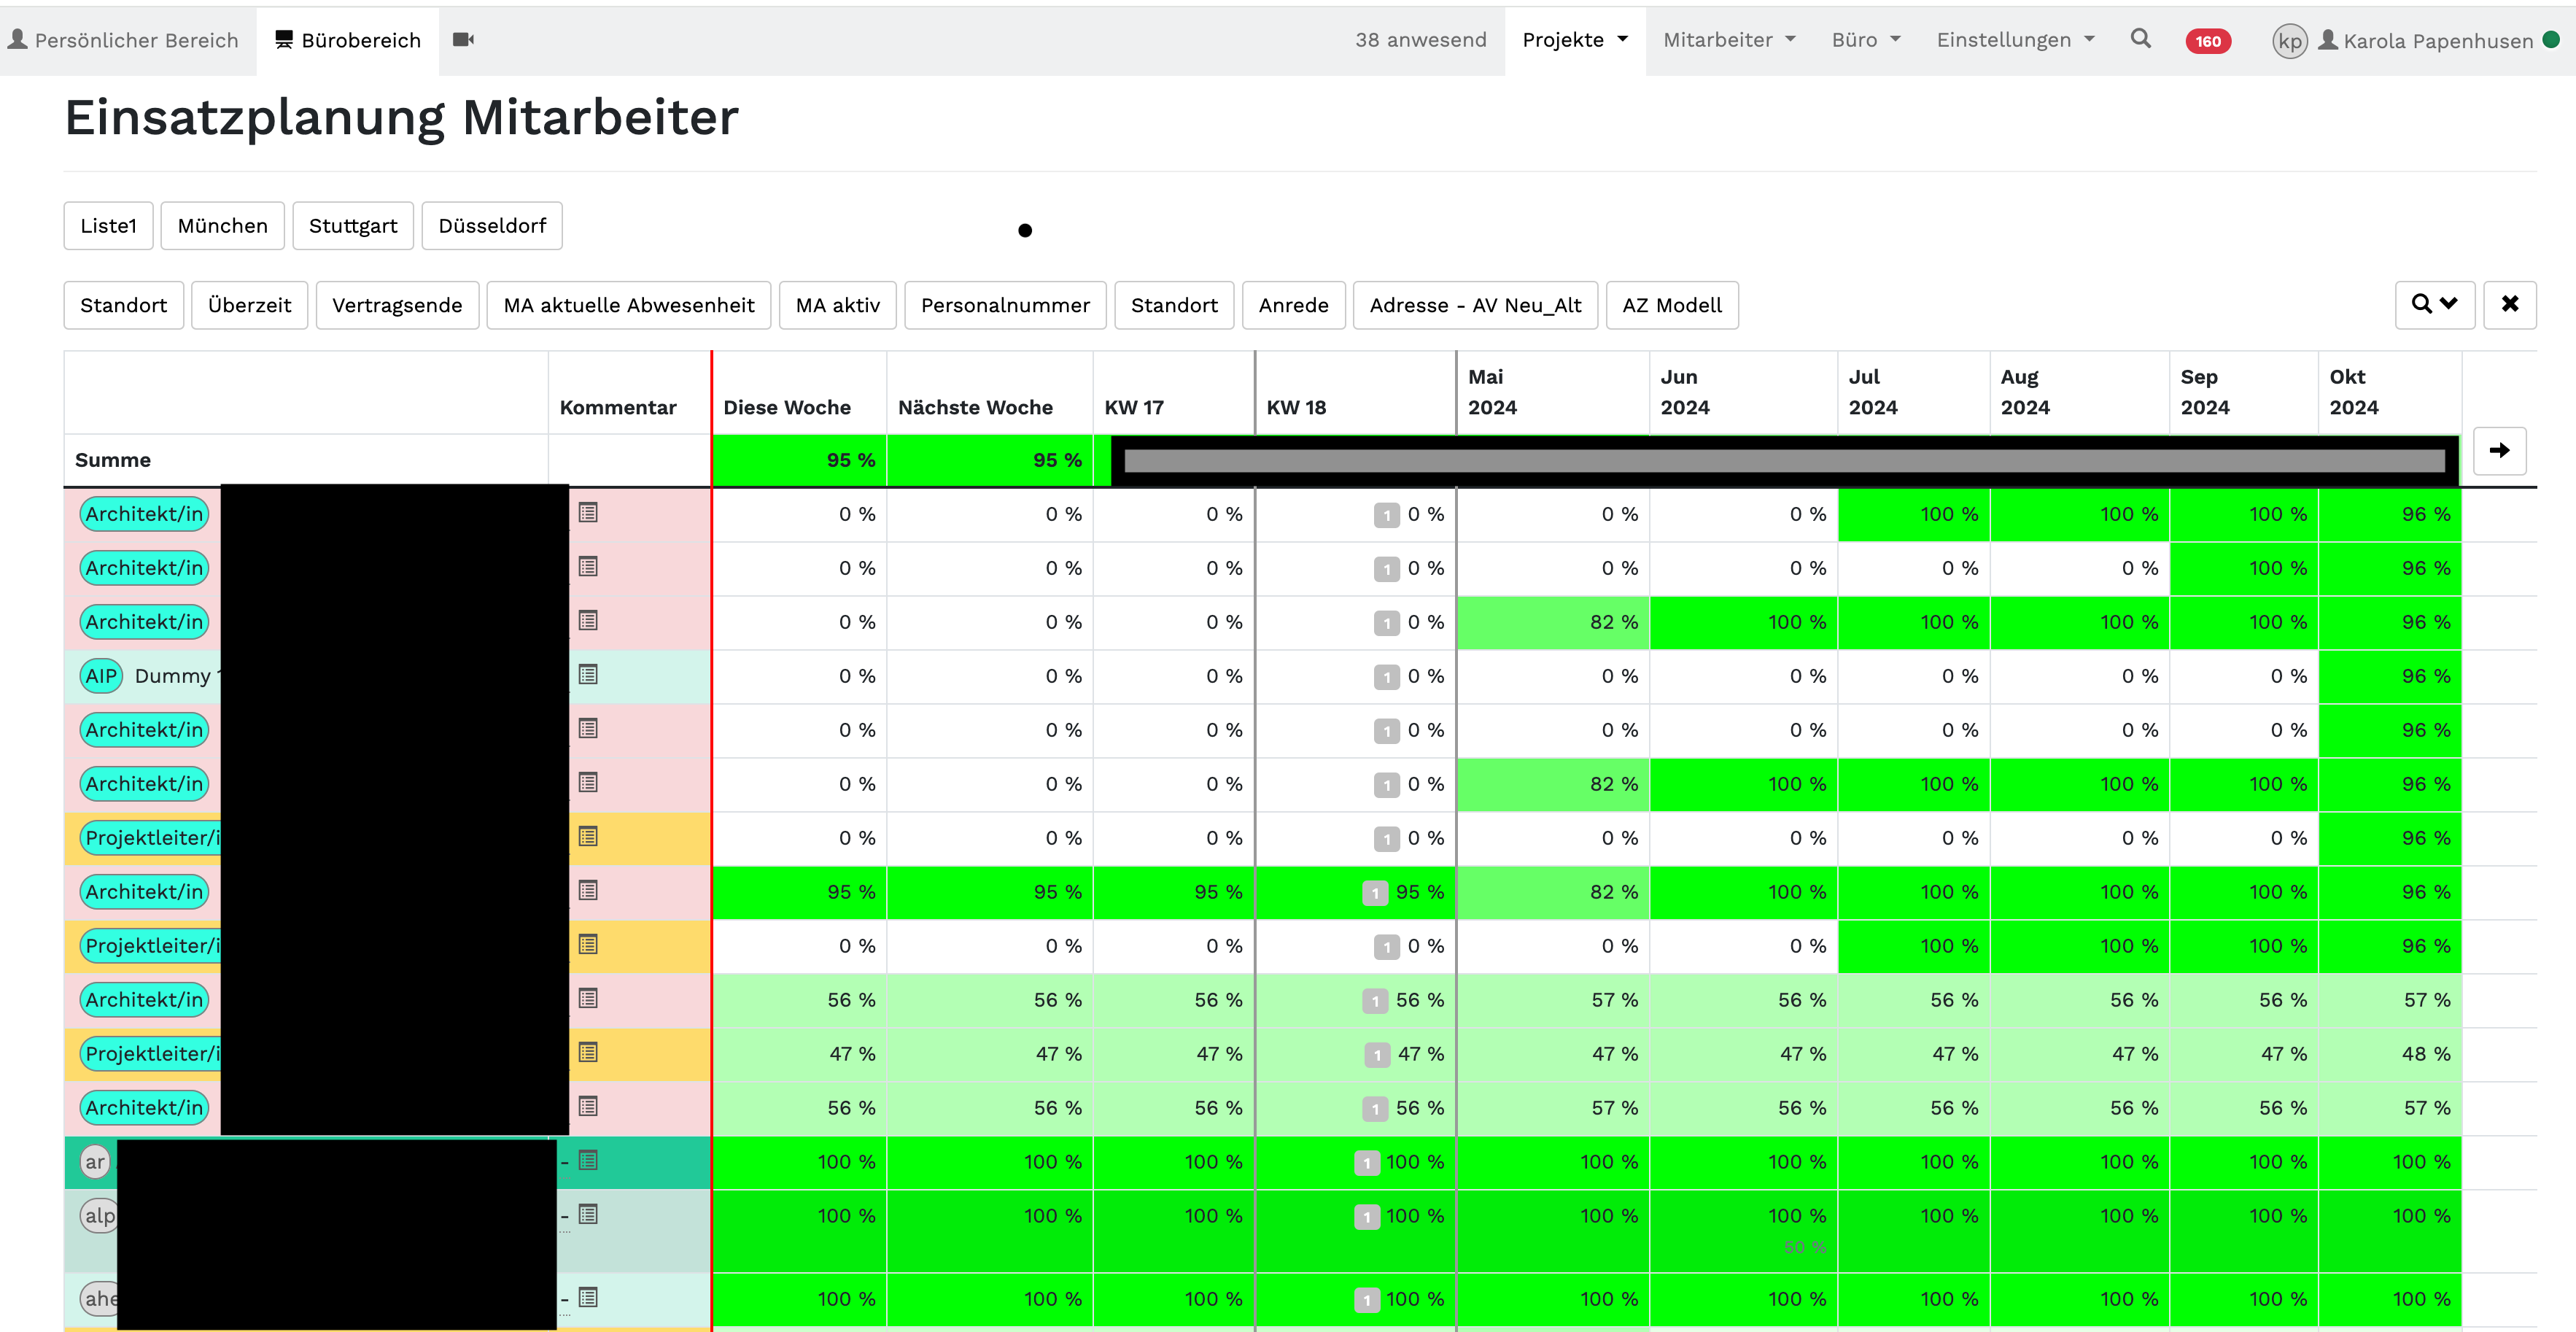This screenshot has width=2576, height=1332.
Task: Select the München location button
Action: point(222,226)
